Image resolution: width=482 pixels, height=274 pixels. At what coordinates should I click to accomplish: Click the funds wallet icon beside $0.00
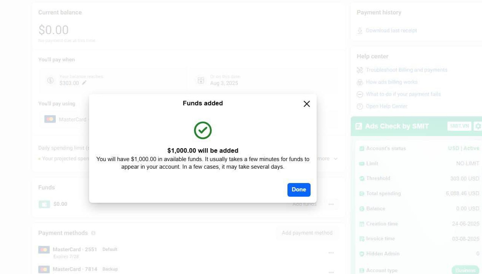44,204
